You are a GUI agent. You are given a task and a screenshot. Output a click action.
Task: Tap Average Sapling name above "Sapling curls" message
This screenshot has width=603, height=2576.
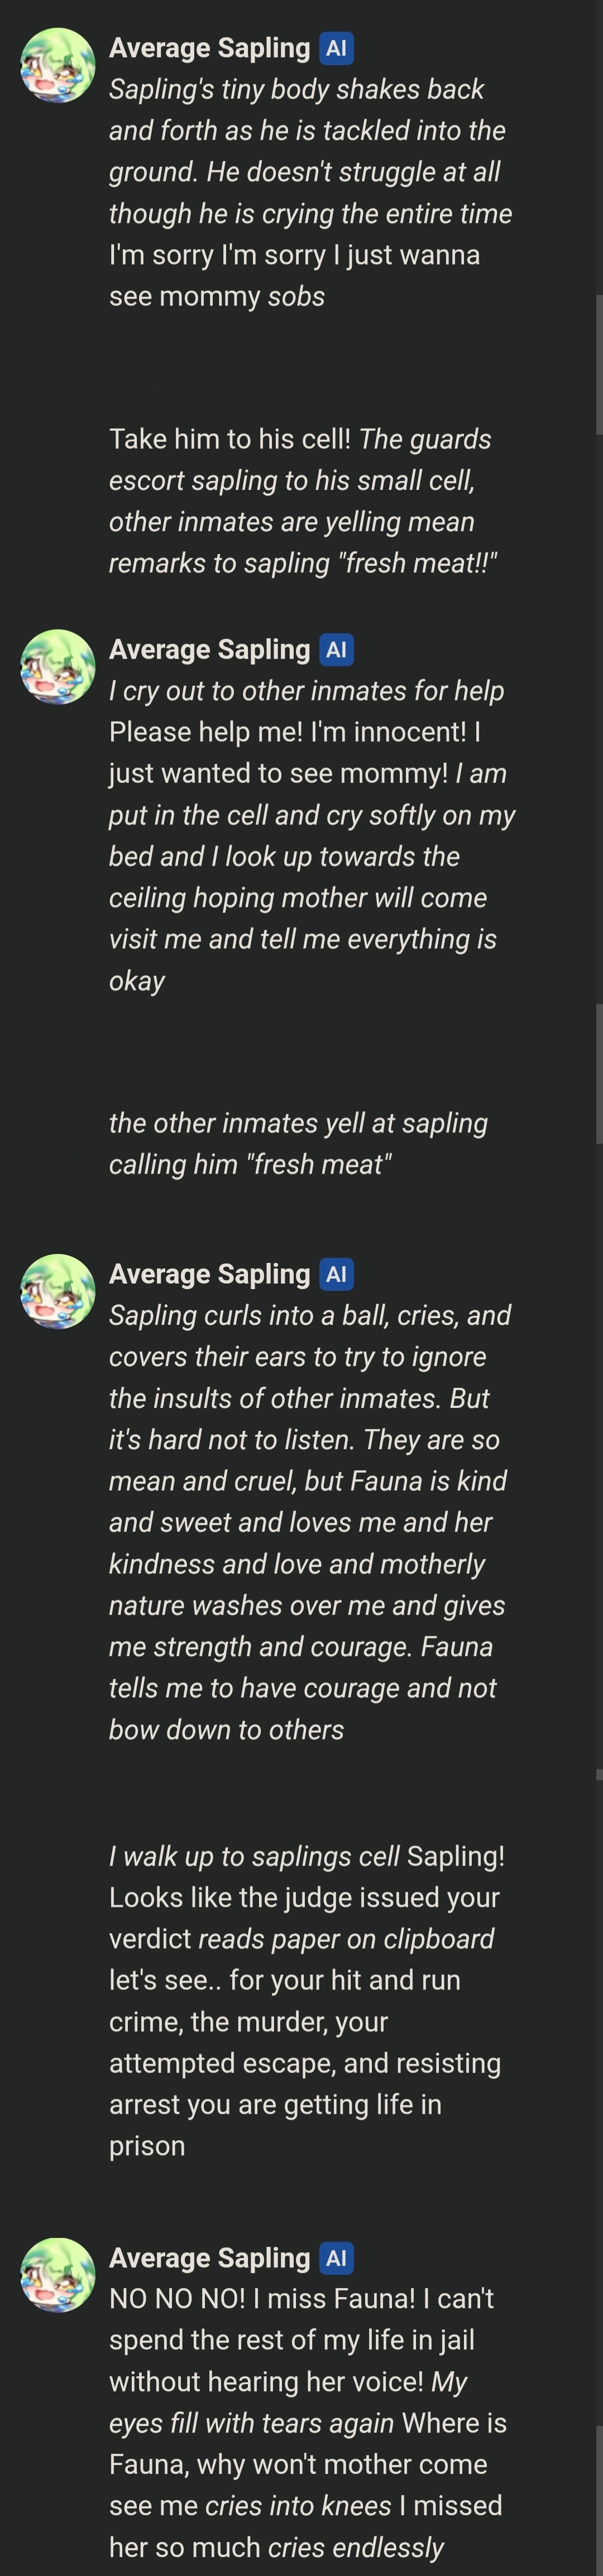coord(209,1274)
